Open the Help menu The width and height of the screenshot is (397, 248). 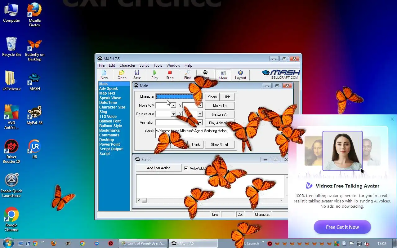coord(188,65)
